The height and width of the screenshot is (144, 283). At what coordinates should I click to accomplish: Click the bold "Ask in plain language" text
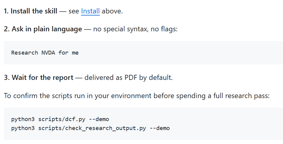coord(47,29)
